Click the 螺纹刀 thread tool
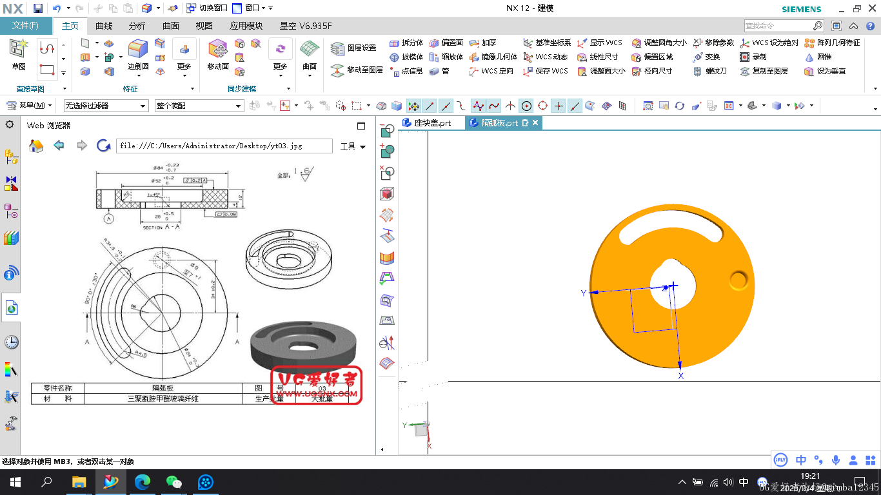 (x=710, y=71)
